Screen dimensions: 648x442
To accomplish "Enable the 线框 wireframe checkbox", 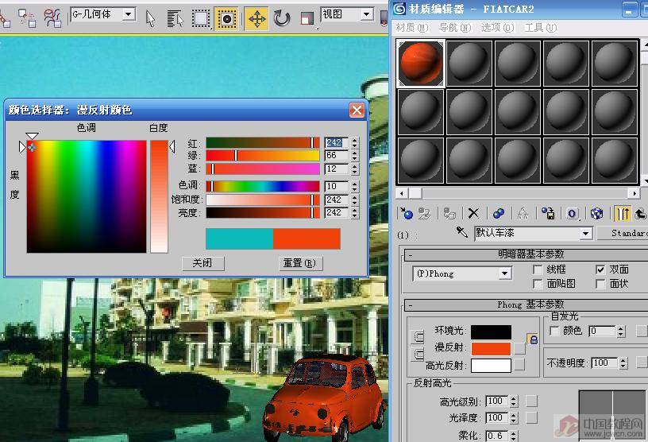I will pyautogui.click(x=538, y=269).
